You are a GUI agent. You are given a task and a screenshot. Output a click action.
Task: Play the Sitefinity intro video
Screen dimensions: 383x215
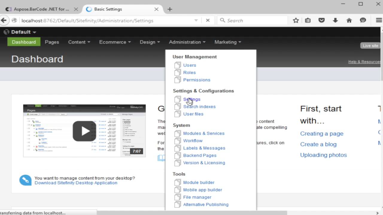coord(84,131)
